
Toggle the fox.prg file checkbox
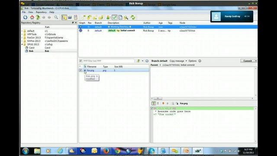(81, 70)
